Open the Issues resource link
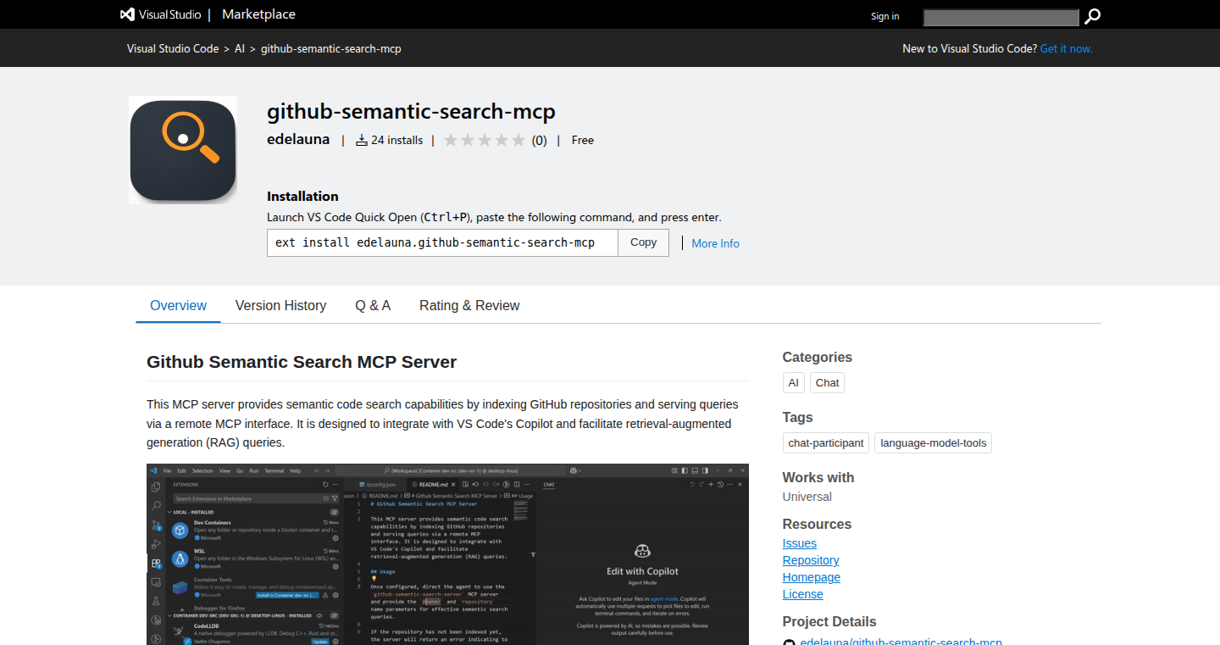The image size is (1220, 645). [x=800, y=543]
